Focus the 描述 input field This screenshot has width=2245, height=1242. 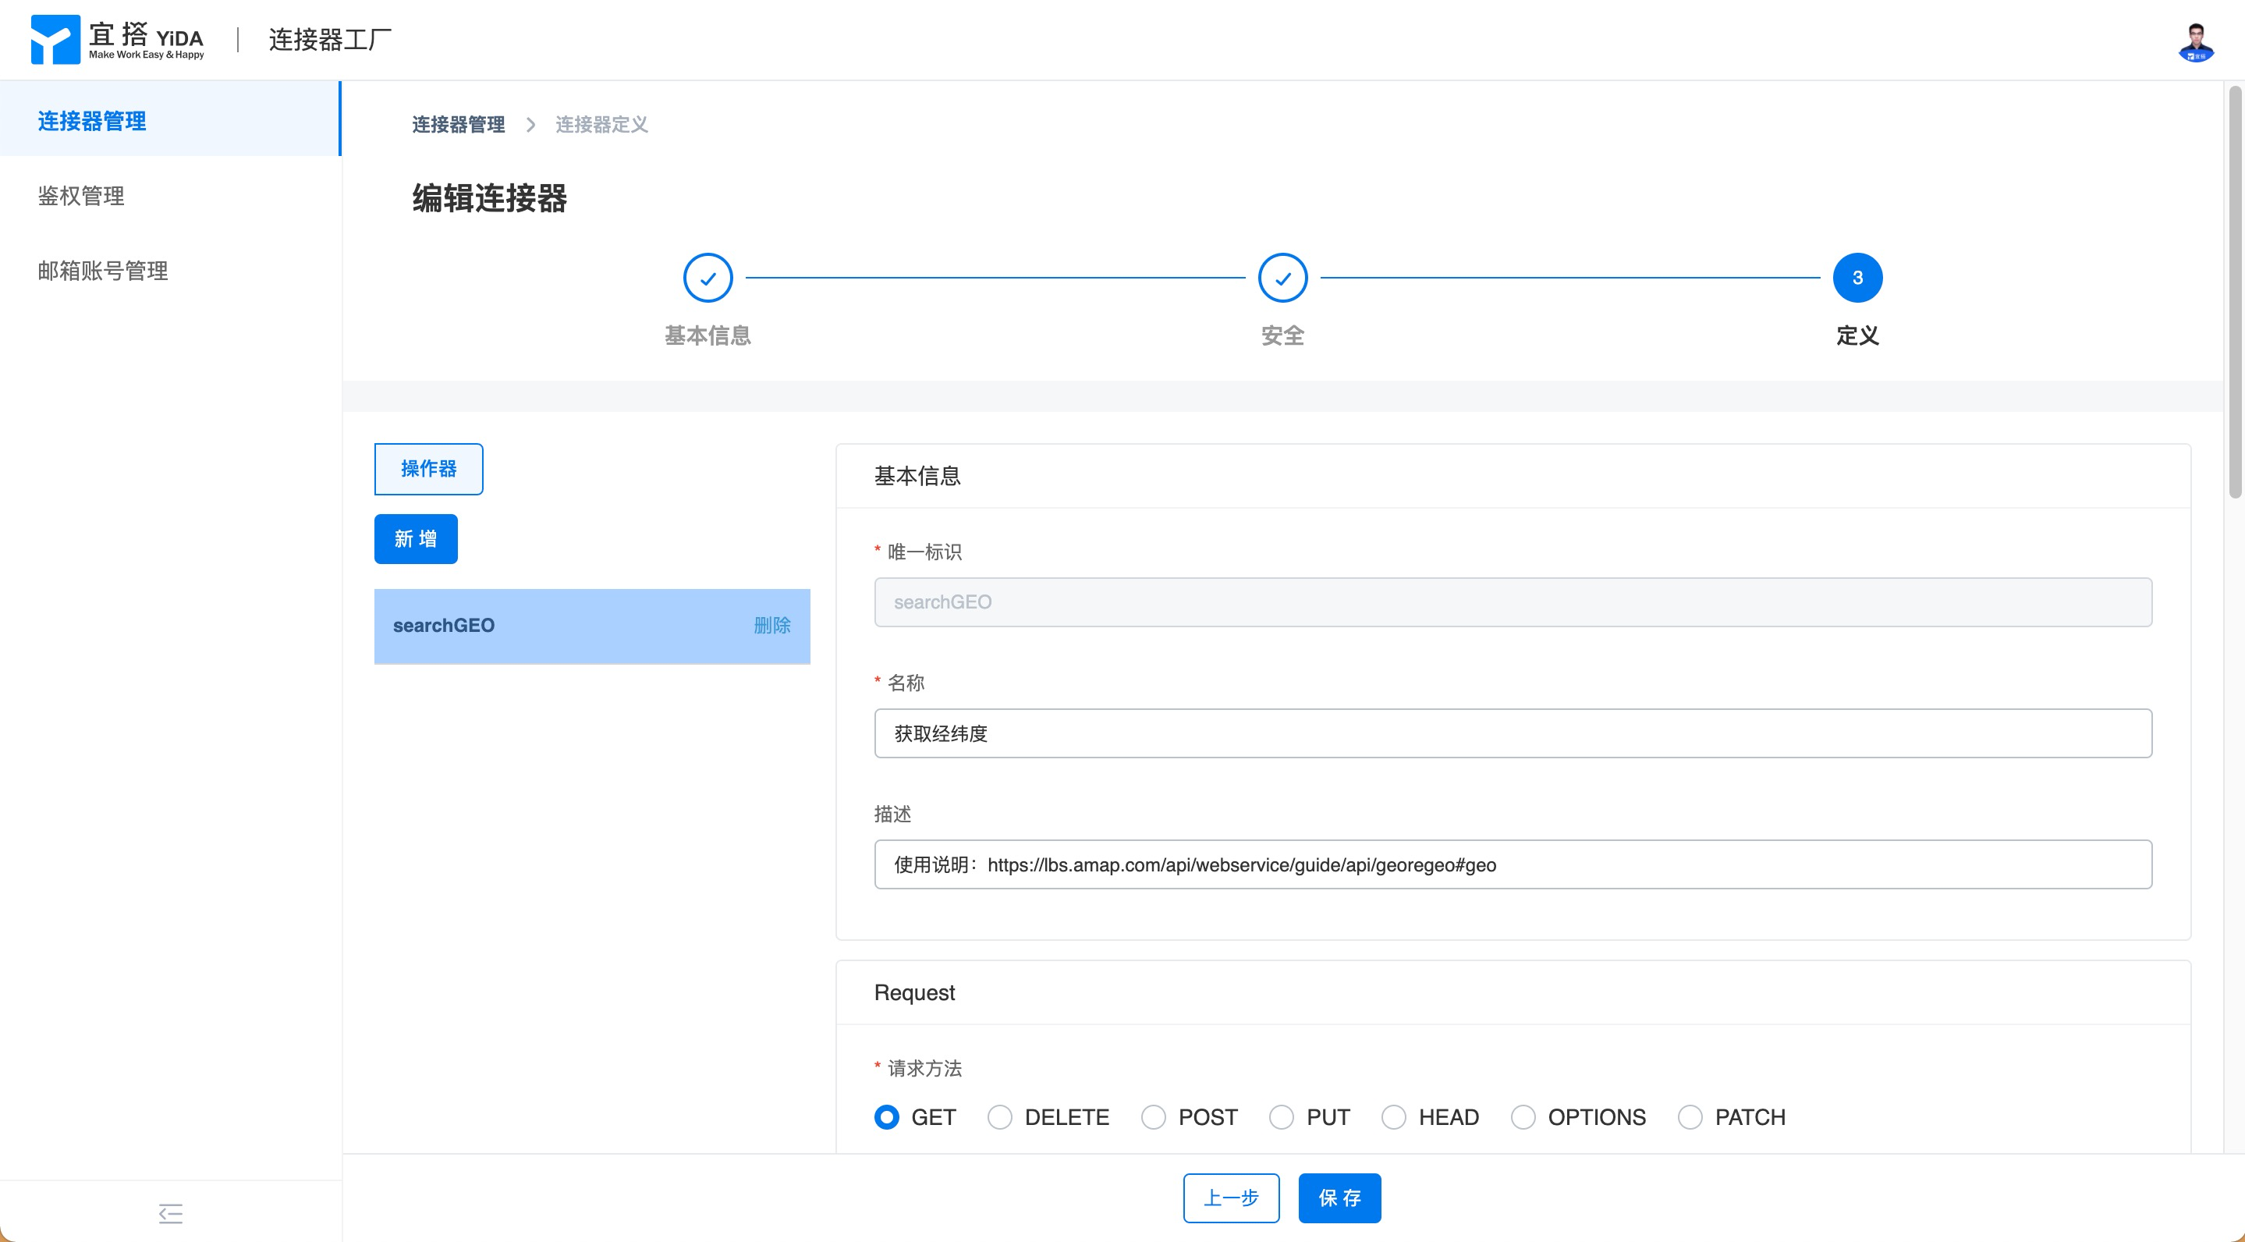[1513, 864]
